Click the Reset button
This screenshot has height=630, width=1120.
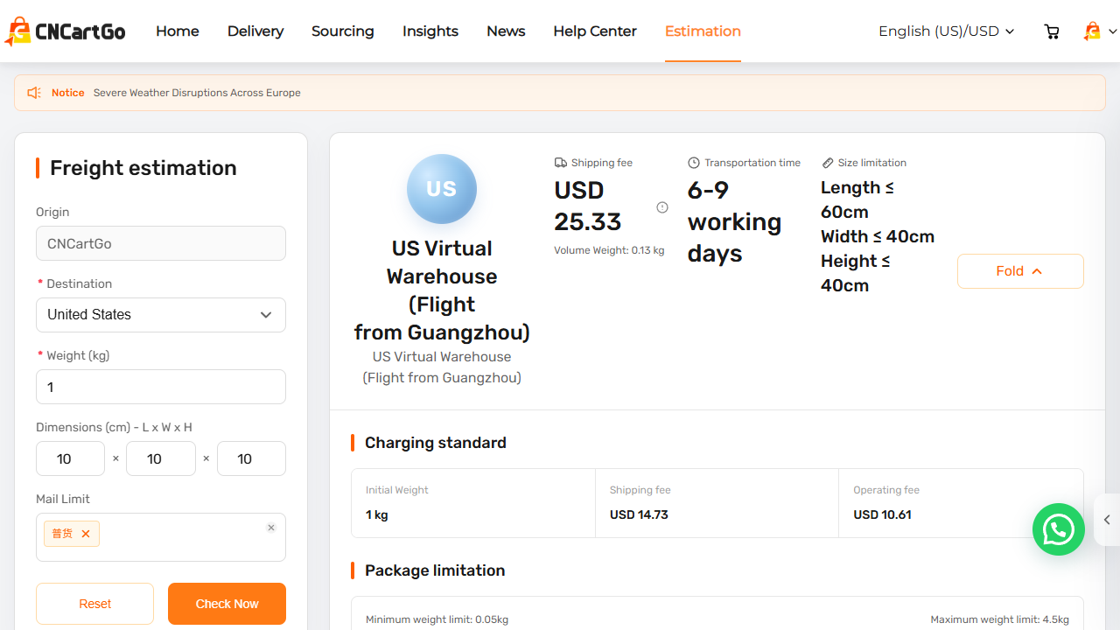pyautogui.click(x=94, y=604)
